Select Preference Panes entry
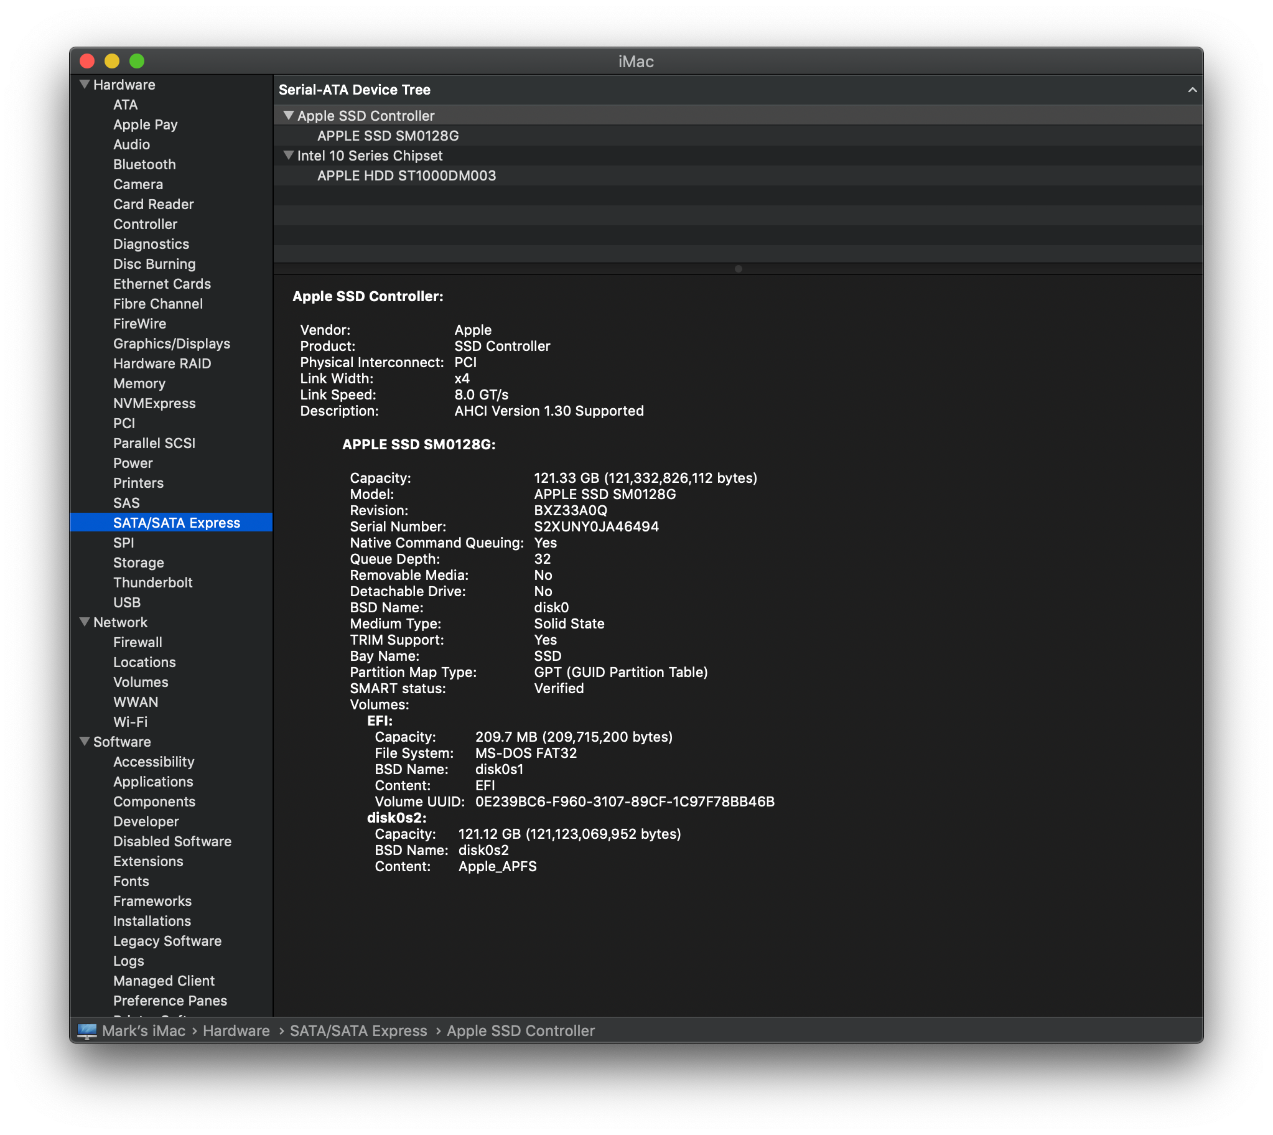Screen dimensions: 1273x1135 coord(170,1002)
